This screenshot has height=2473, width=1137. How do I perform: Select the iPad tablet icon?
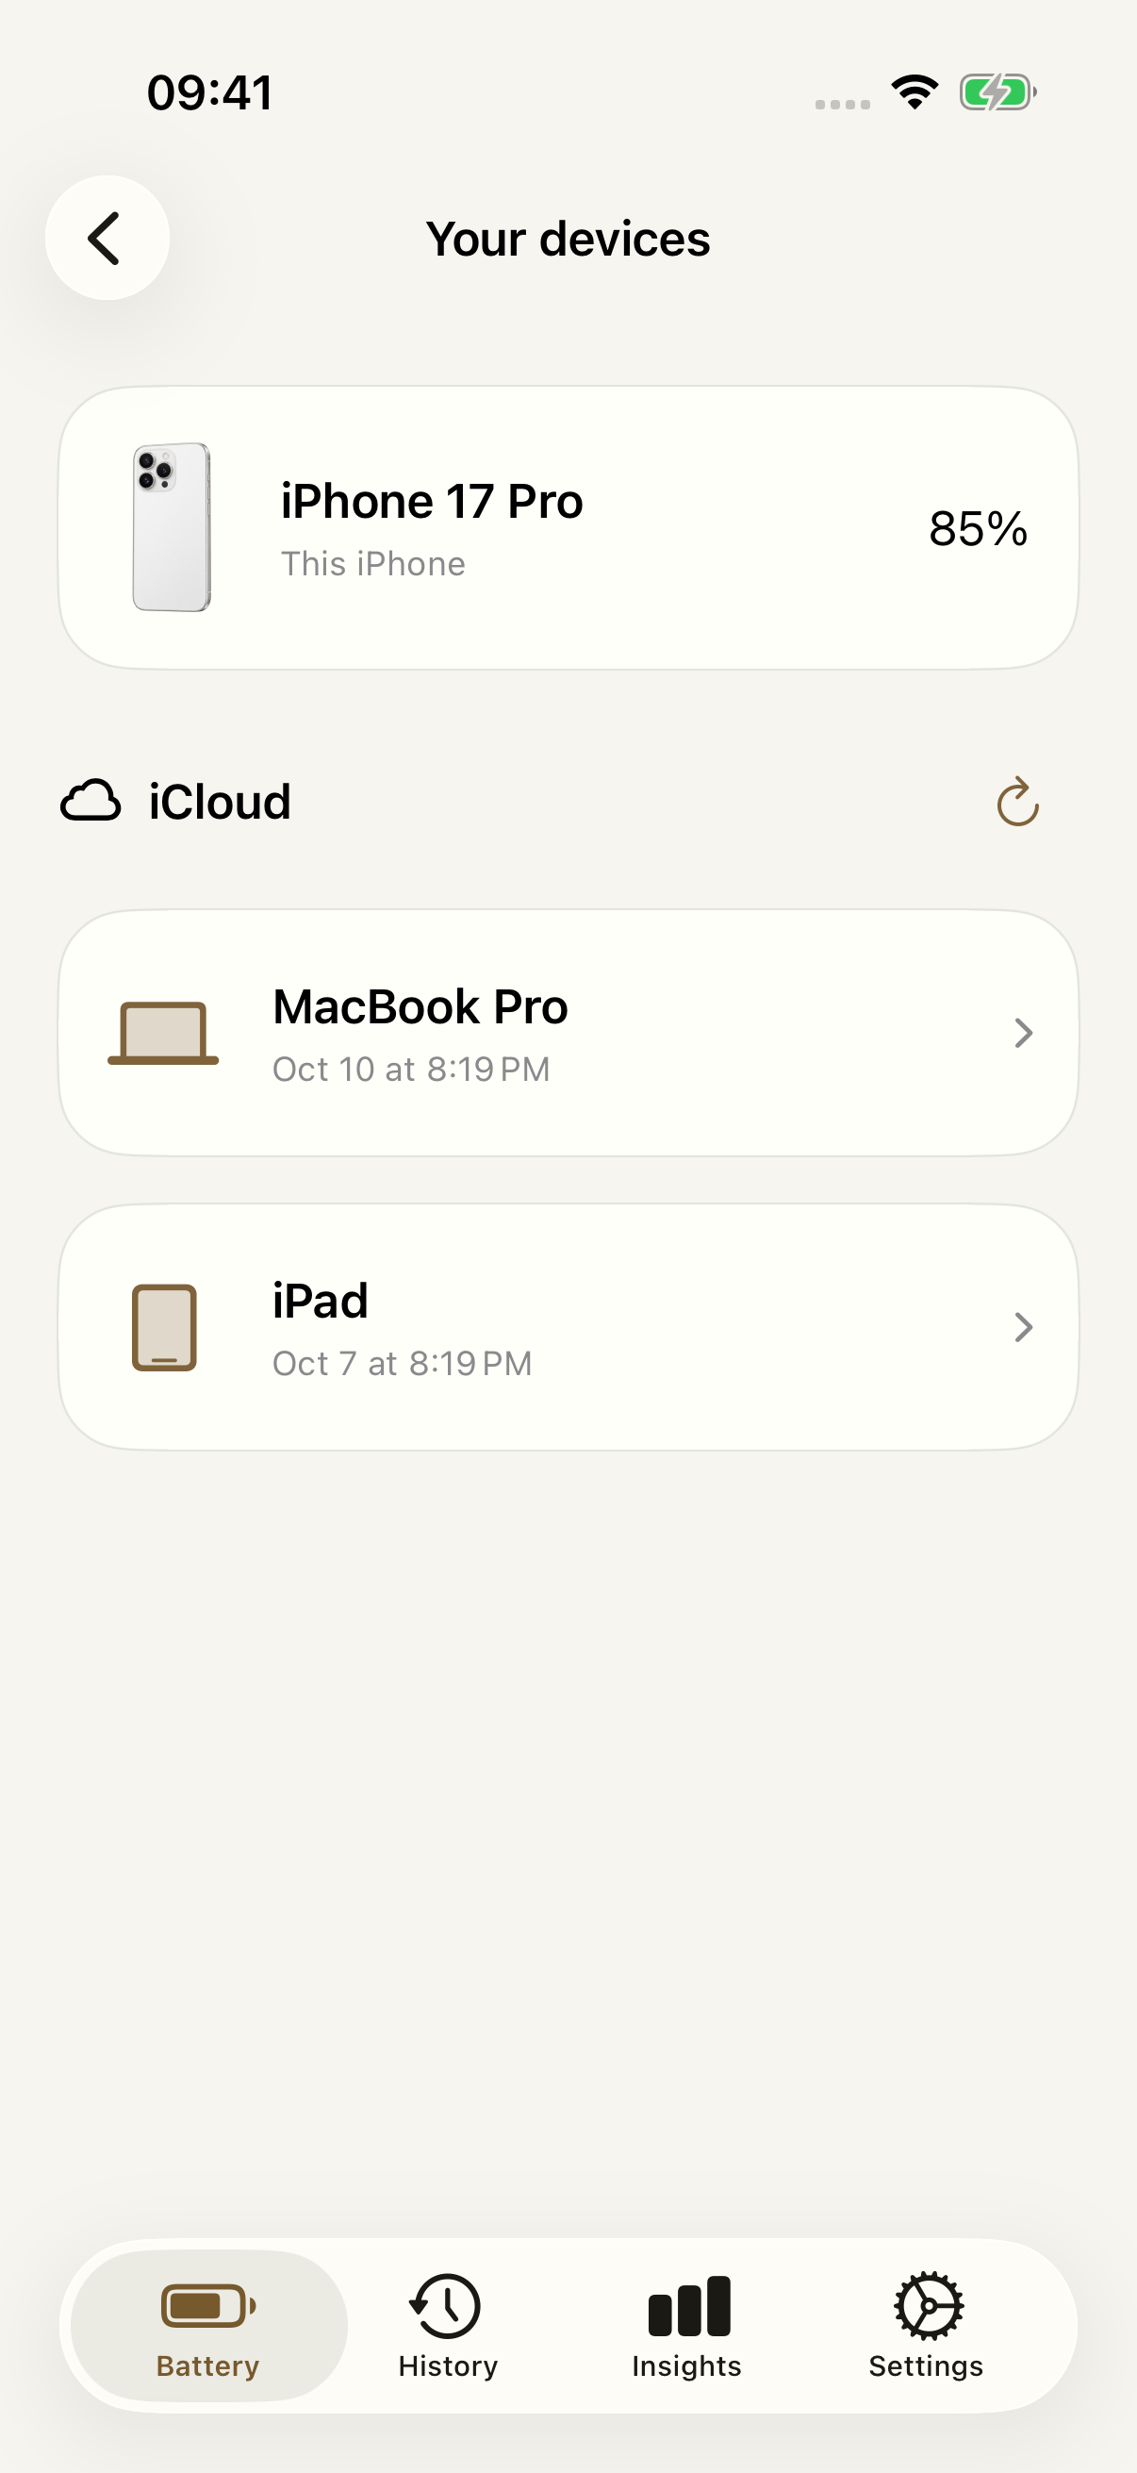point(164,1327)
